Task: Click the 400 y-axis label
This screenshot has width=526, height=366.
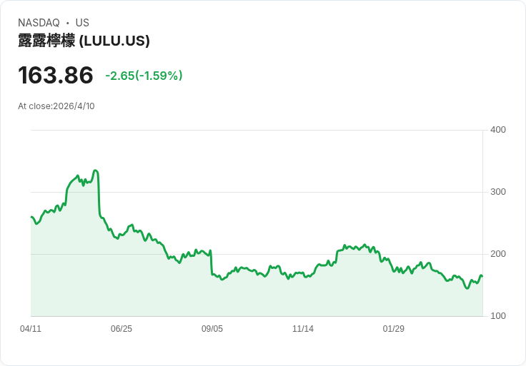Action: pos(498,130)
